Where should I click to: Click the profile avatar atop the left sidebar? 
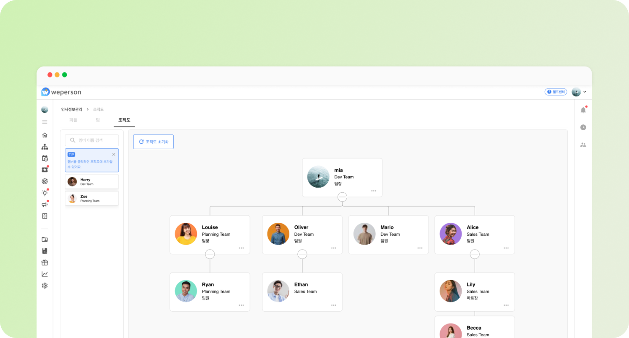coord(45,110)
